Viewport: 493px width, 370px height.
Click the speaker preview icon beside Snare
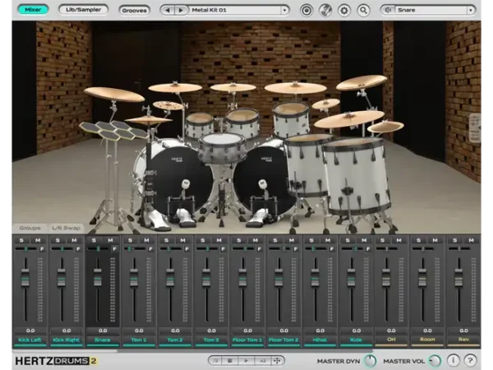[x=388, y=10]
